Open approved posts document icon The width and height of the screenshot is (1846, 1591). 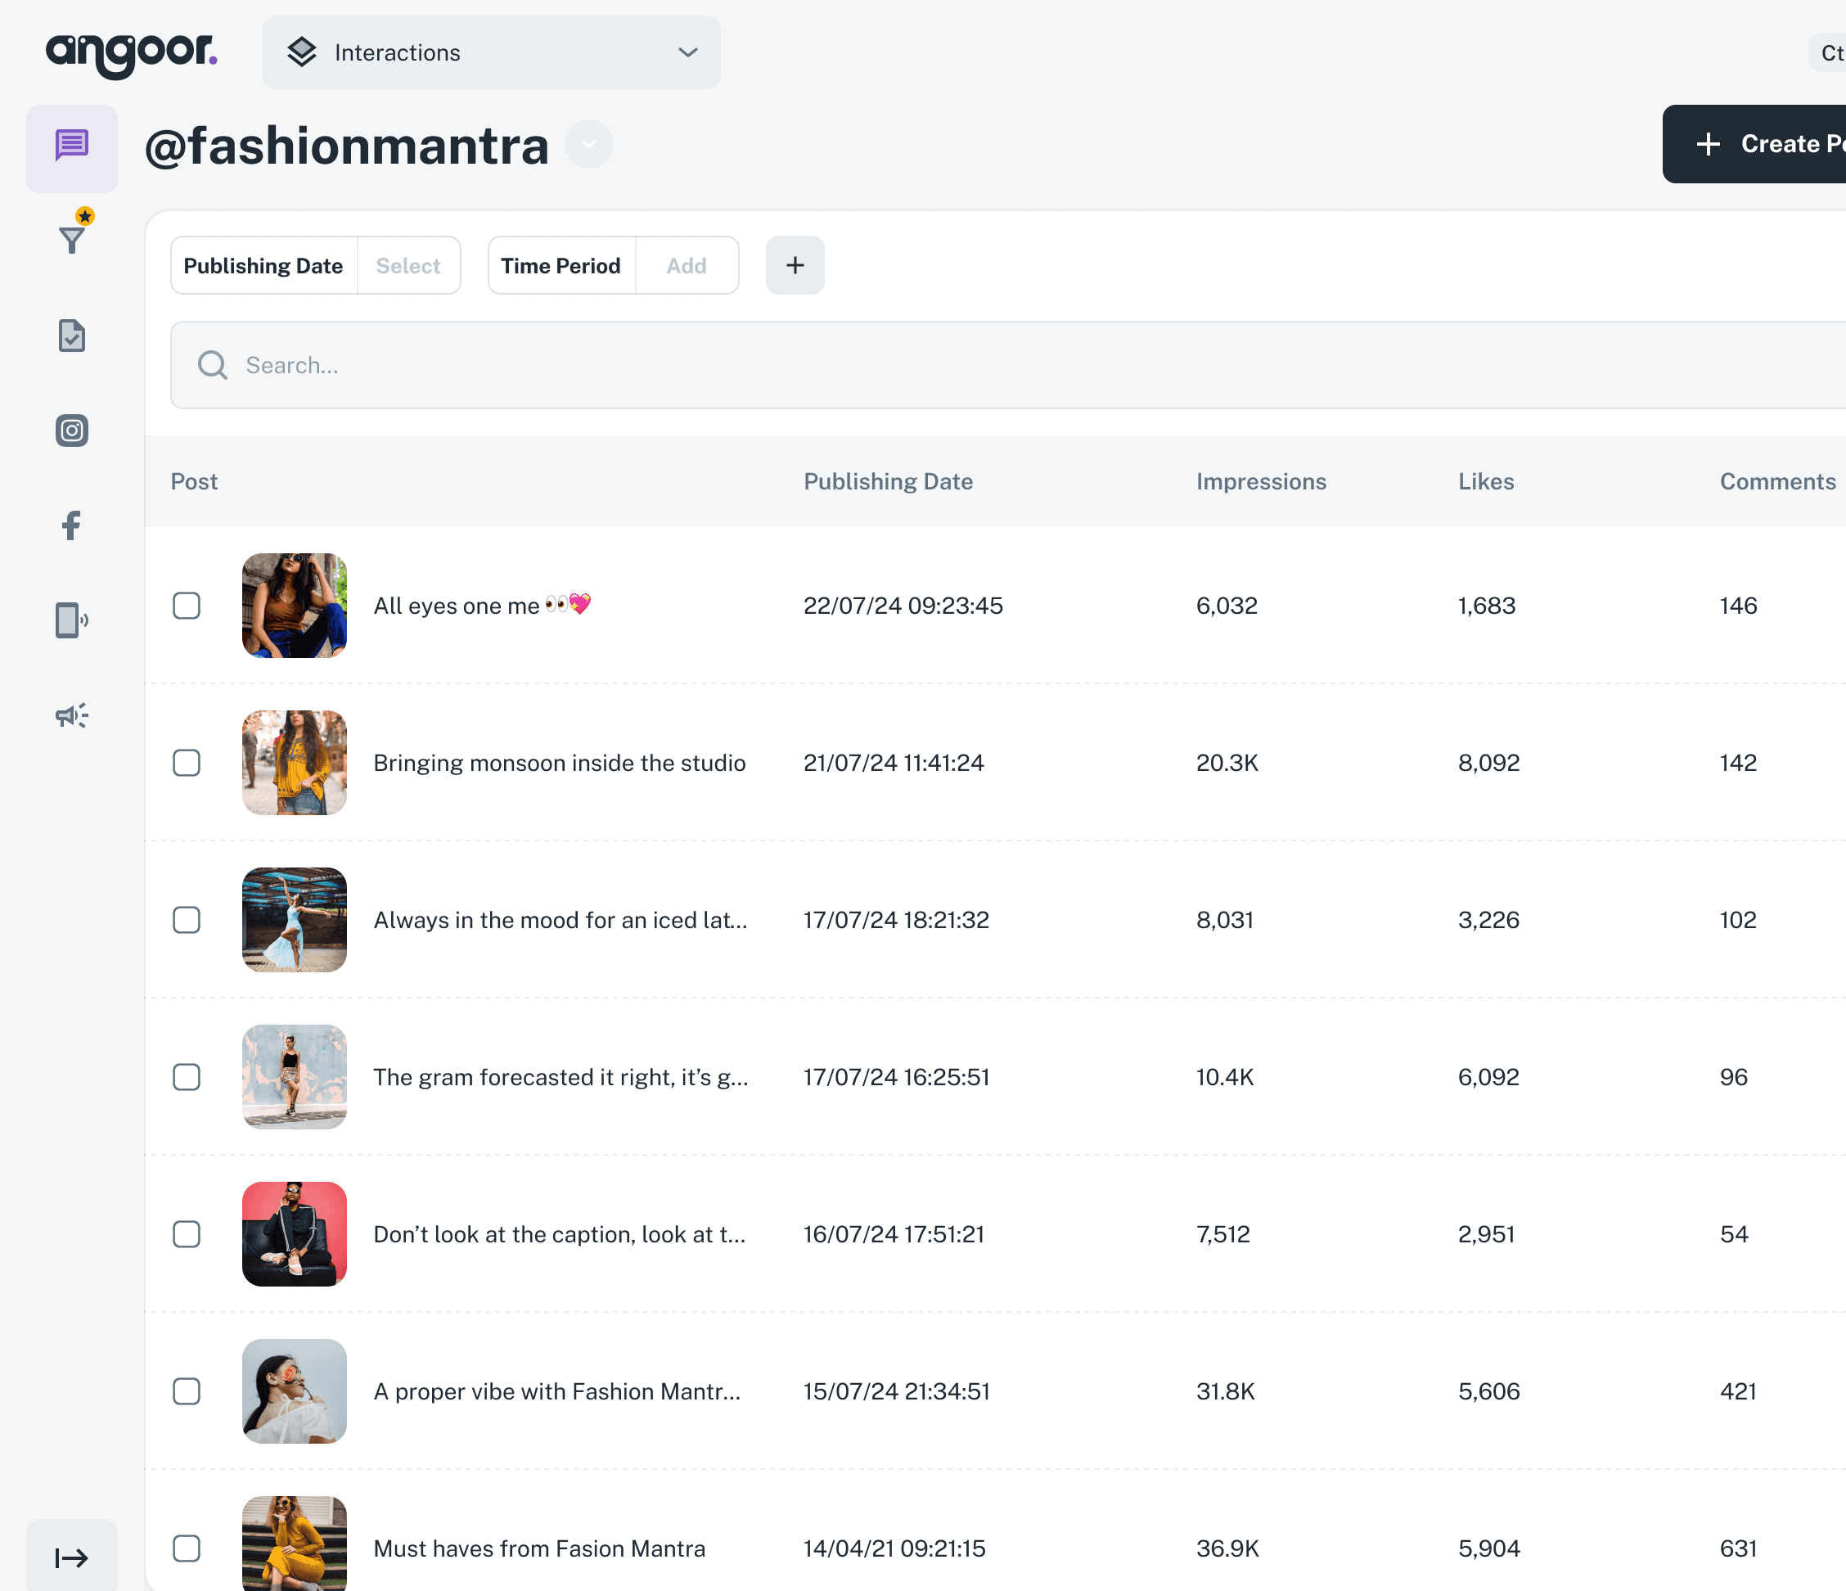coord(71,336)
